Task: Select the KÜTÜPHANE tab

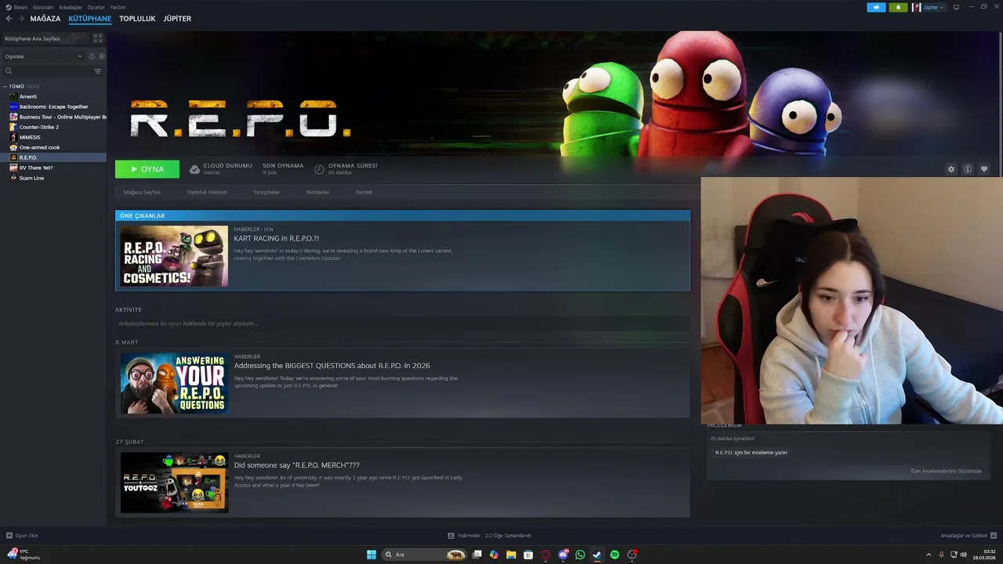Action: tap(90, 18)
